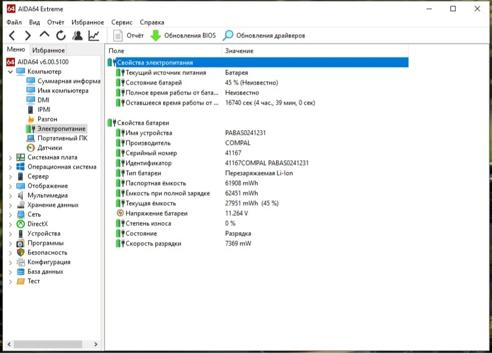Click the 61908 mWh Паспортная ёмкость value
This screenshot has width=492, height=353.
242,183
